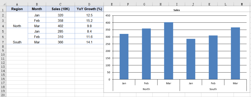Select the growth value 12.5
Viewport: 251px width, 97px height.
[x=89, y=15]
